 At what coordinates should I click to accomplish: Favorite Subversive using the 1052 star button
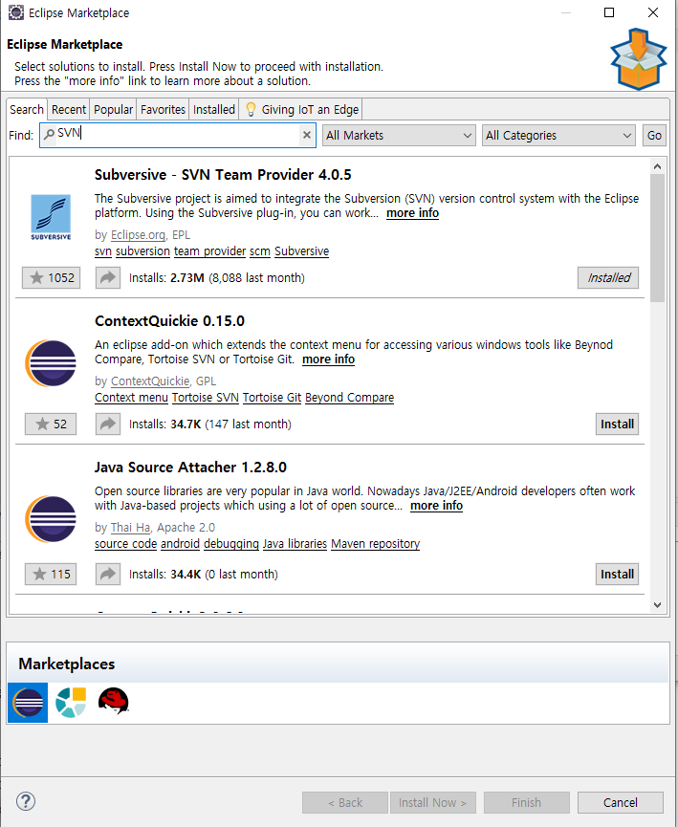pos(52,278)
